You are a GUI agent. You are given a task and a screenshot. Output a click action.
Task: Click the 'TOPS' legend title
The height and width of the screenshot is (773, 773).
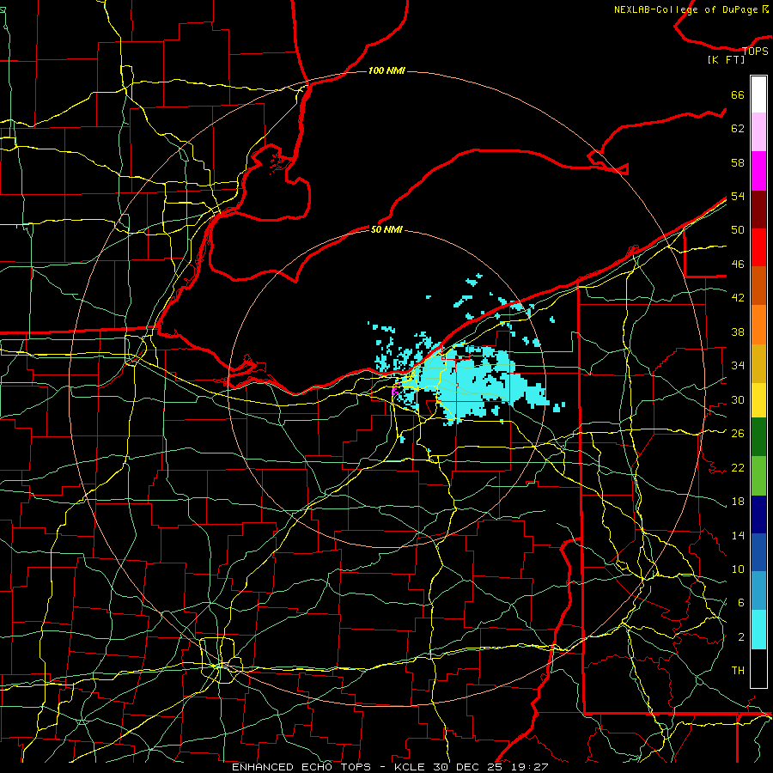[x=755, y=51]
